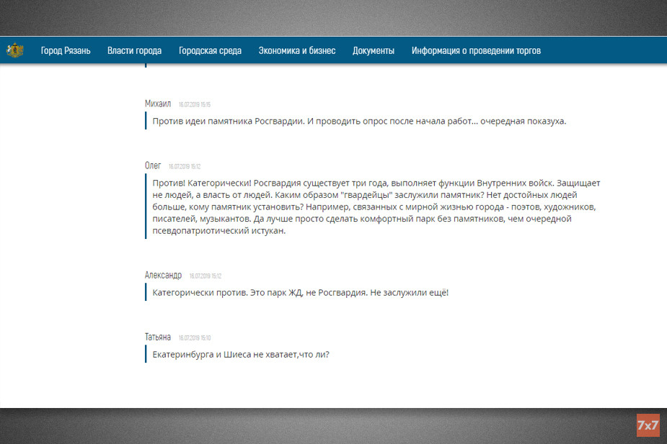Go to Экономика и бизнес

coord(297,51)
